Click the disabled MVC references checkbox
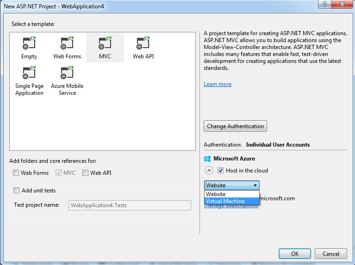 [58, 173]
